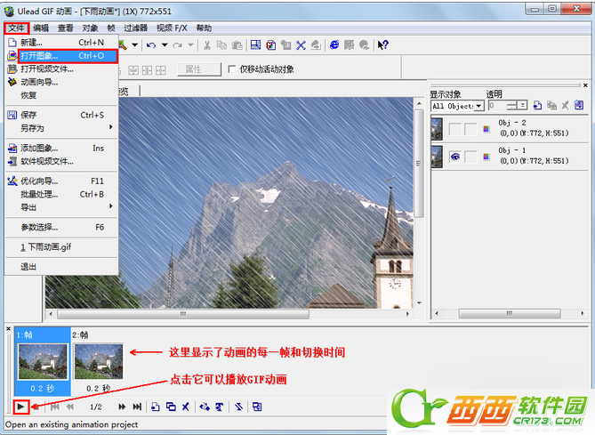The width and height of the screenshot is (595, 435).
Task: Toggle the lock box for Obj - 2
Action: click(470, 129)
